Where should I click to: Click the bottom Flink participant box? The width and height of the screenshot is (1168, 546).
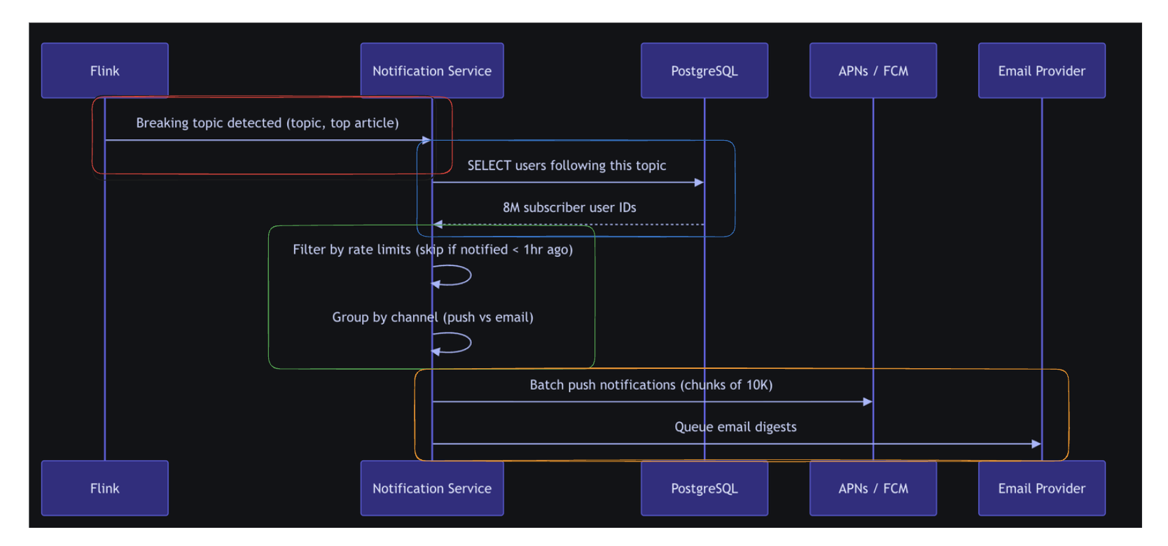[105, 488]
